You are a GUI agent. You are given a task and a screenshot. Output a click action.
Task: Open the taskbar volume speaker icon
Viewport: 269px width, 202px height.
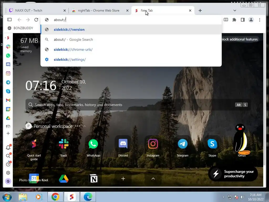(x=242, y=197)
